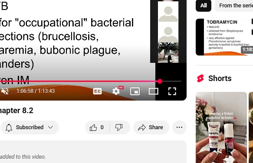Click the red progress bar scrubber handle

(160, 81)
